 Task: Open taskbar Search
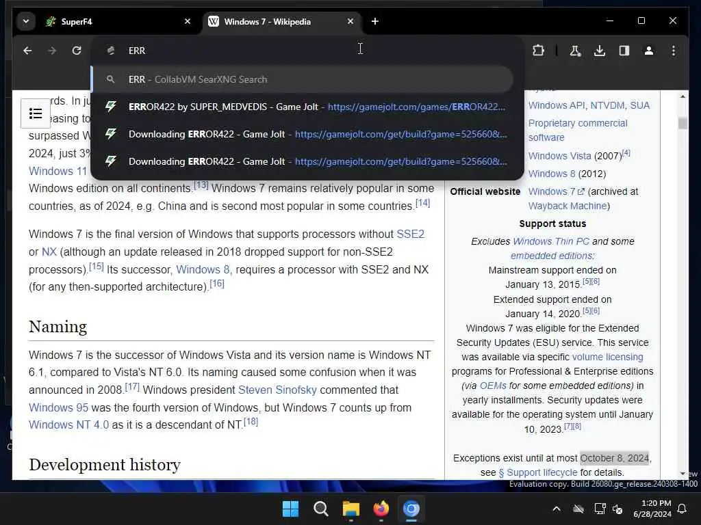(320, 509)
